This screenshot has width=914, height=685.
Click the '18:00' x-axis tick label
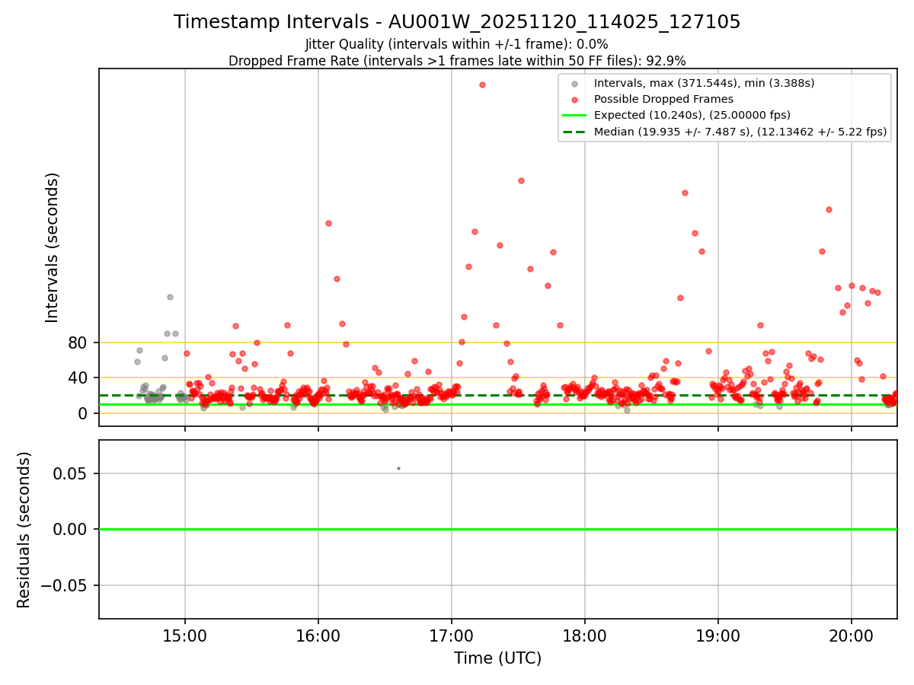(x=585, y=636)
